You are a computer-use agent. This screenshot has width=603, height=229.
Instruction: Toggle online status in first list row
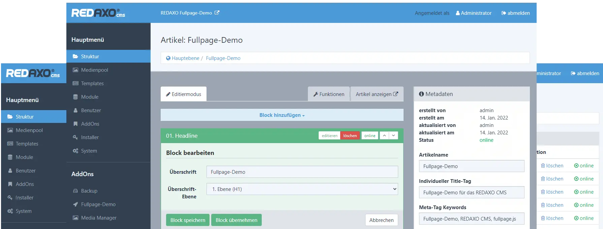point(584,166)
